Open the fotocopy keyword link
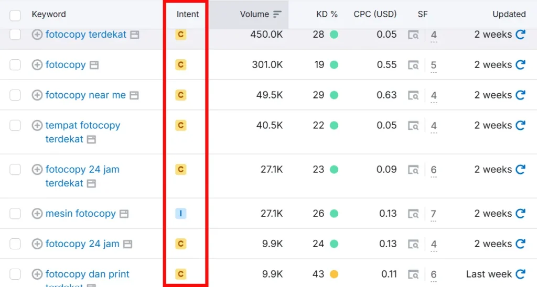The width and height of the screenshot is (537, 287). pos(66,64)
